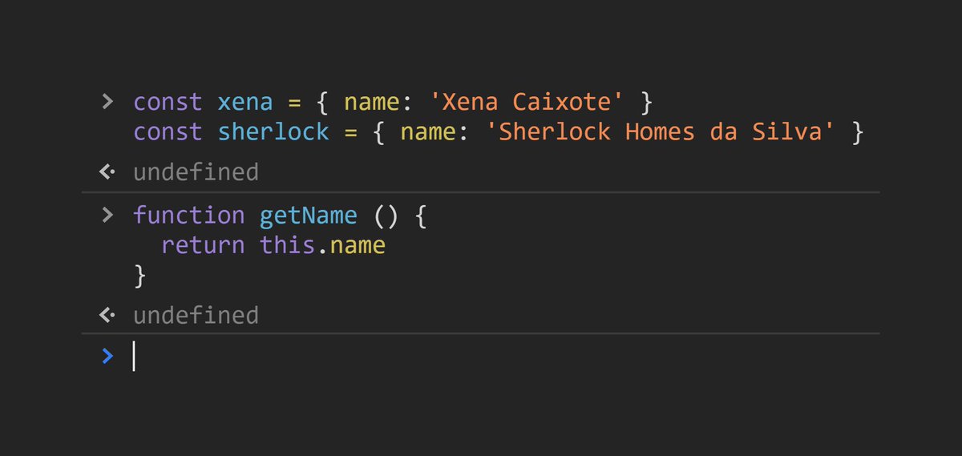Image resolution: width=962 pixels, height=456 pixels.
Task: Click the blue active prompt chevron
Action: pyautogui.click(x=107, y=356)
